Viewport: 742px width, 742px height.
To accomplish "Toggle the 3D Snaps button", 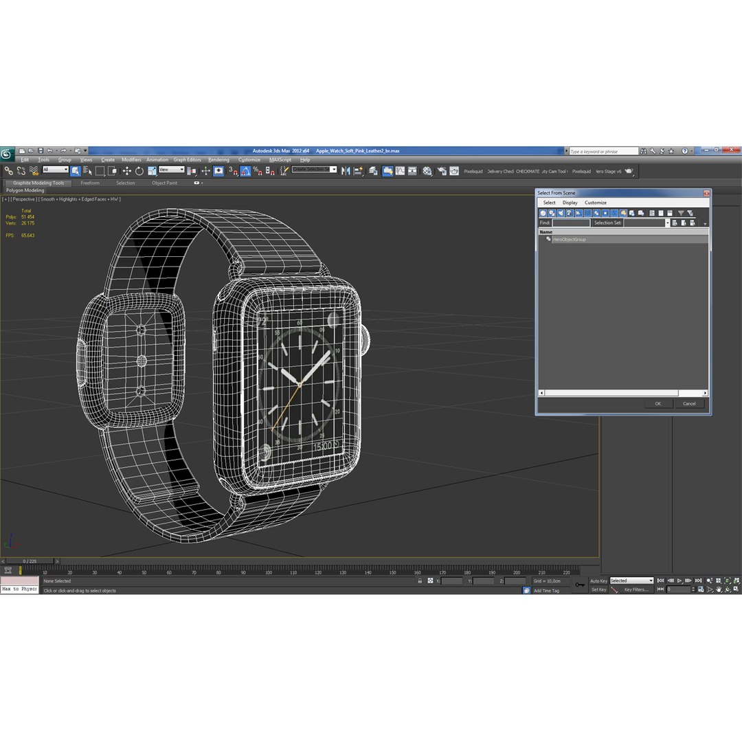I will click(x=233, y=171).
